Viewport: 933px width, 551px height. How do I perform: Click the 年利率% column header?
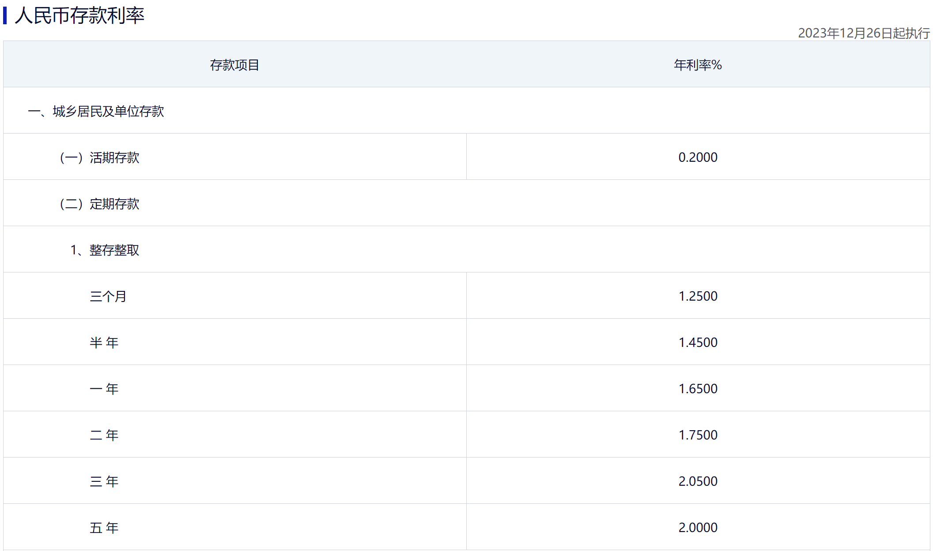click(x=698, y=65)
